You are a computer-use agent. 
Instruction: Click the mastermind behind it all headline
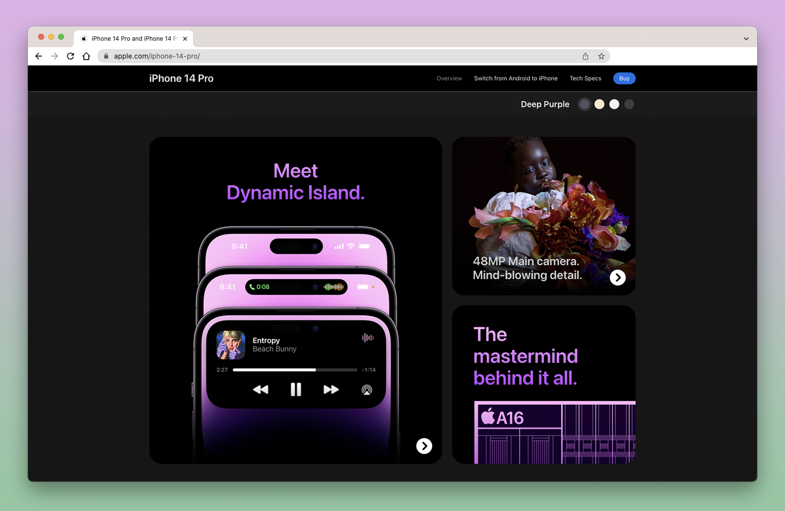[x=526, y=356]
